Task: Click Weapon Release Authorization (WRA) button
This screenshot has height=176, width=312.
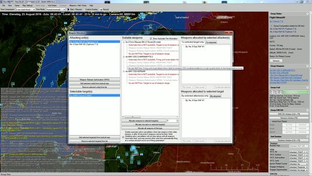Action: (95, 80)
